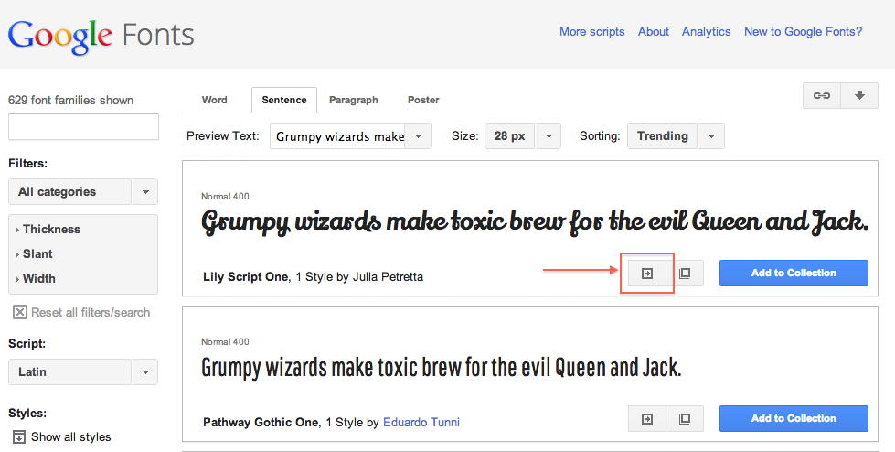Expand the Thickness filter
Screen dimensions: 895x452
pos(51,230)
